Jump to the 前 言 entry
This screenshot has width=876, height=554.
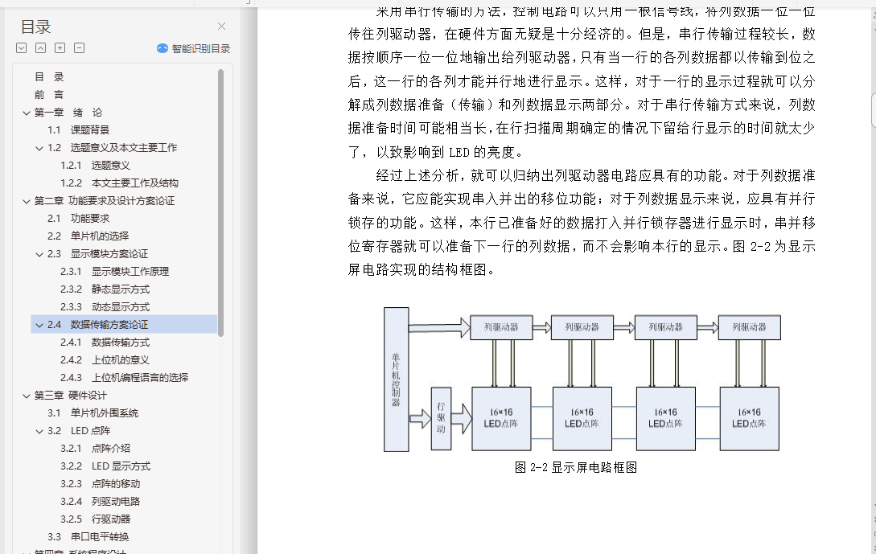click(49, 95)
